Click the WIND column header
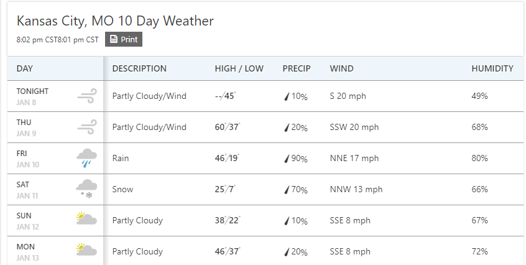Screen dimensions: 526x265 click(341, 68)
